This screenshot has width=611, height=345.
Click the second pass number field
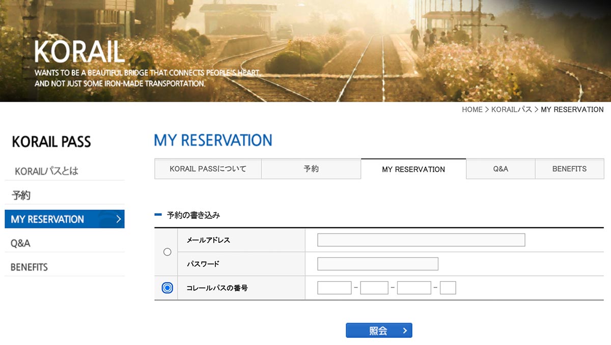(x=374, y=288)
